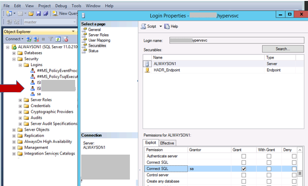Click the New Project toolbar icon
308x186 pixels.
coord(9,13)
